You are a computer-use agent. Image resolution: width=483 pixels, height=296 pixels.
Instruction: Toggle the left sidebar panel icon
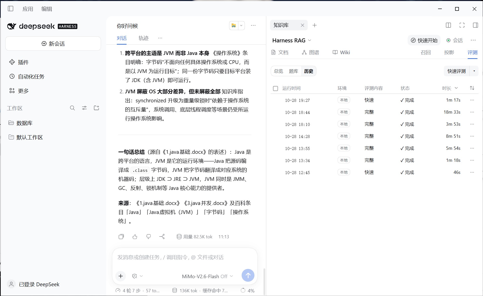(x=11, y=9)
